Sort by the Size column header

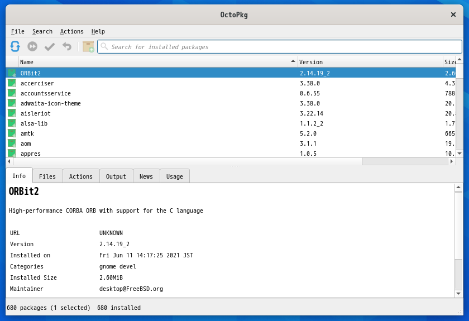tap(449, 62)
